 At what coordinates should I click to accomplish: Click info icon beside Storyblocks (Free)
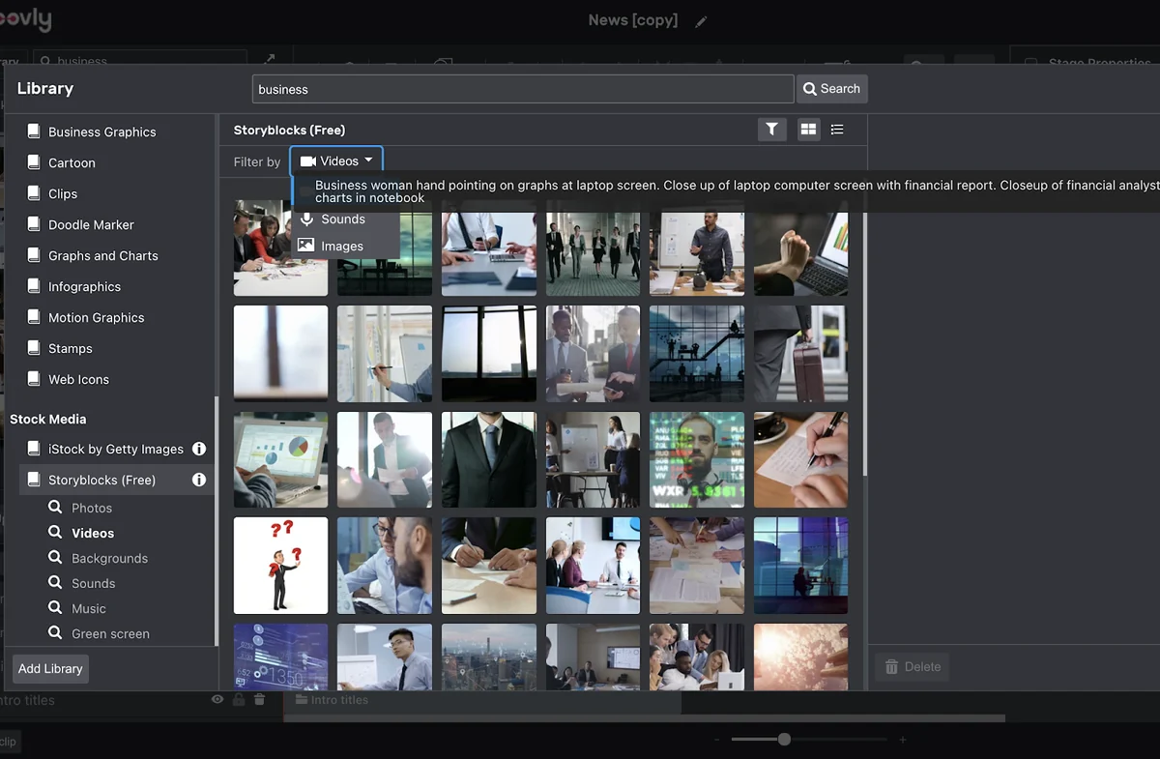point(199,480)
